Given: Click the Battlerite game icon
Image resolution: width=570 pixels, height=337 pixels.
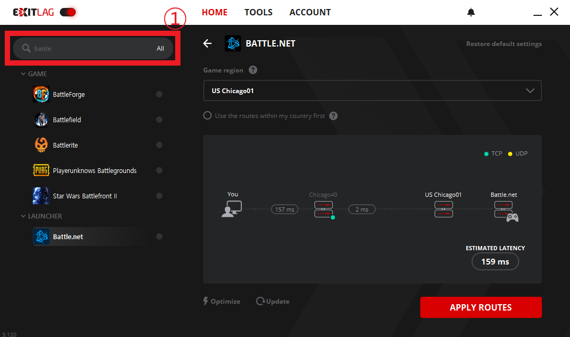Looking at the screenshot, I should (41, 145).
